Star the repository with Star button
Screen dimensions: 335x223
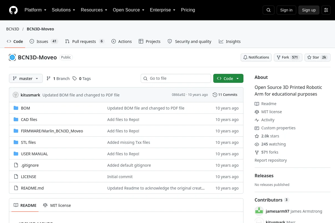tap(317, 57)
